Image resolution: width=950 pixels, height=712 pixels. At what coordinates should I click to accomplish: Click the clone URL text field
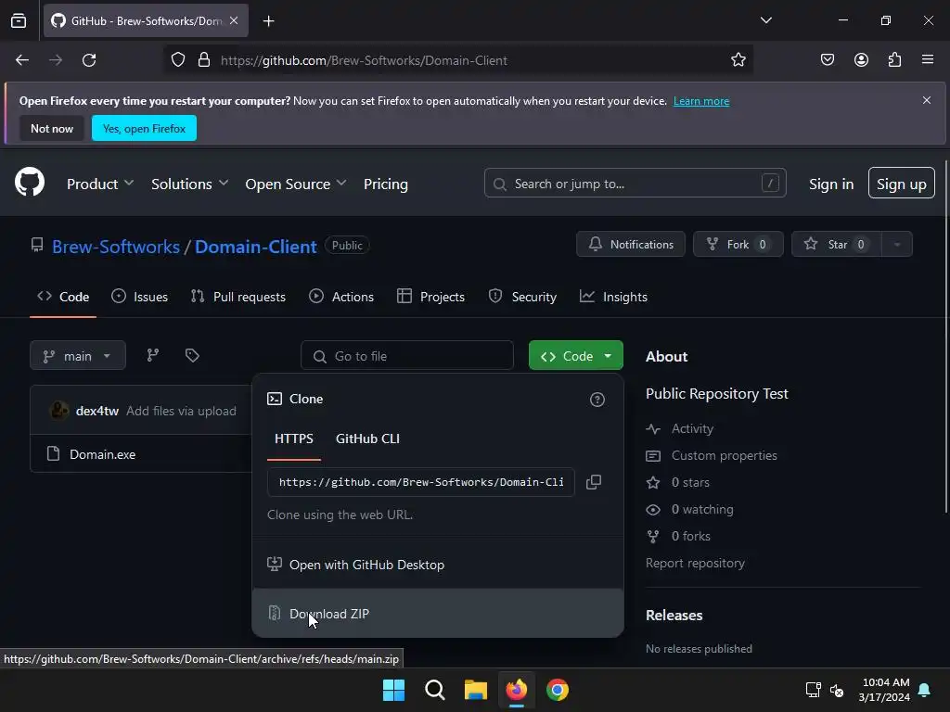421,482
